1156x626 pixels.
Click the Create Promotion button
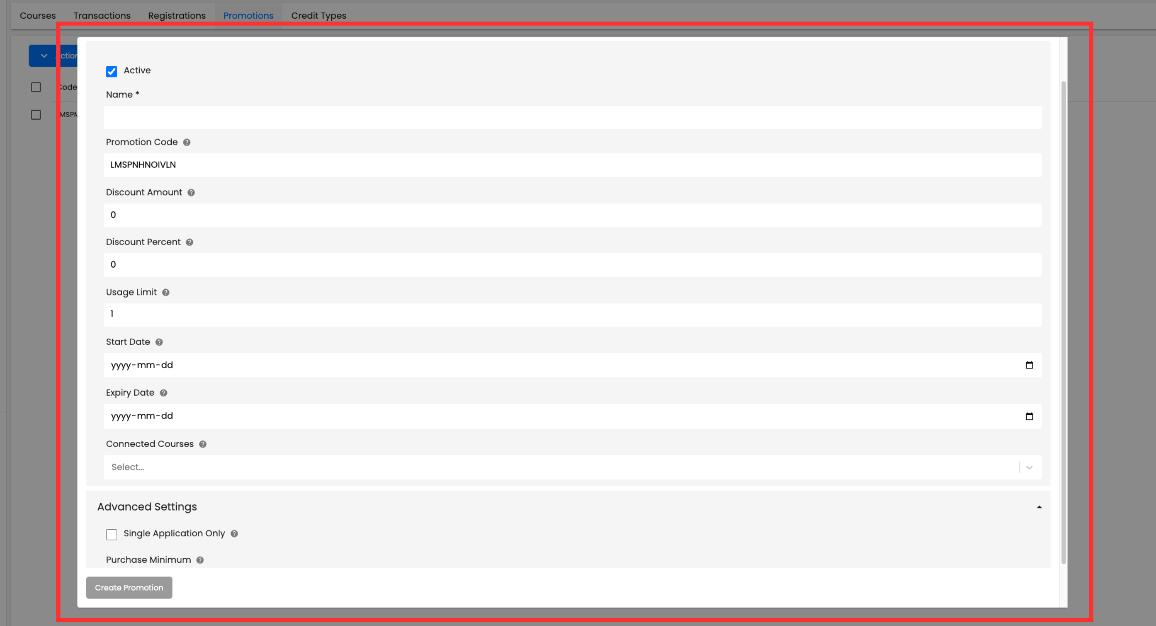[x=129, y=587]
